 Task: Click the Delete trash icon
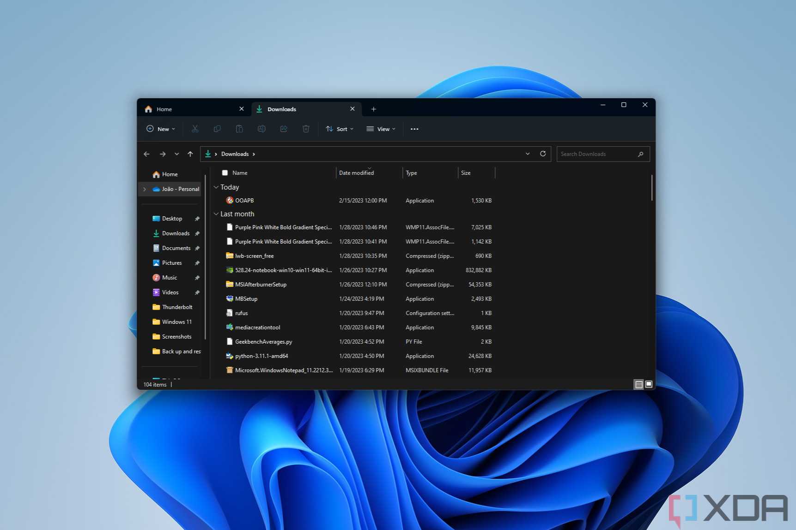tap(306, 129)
